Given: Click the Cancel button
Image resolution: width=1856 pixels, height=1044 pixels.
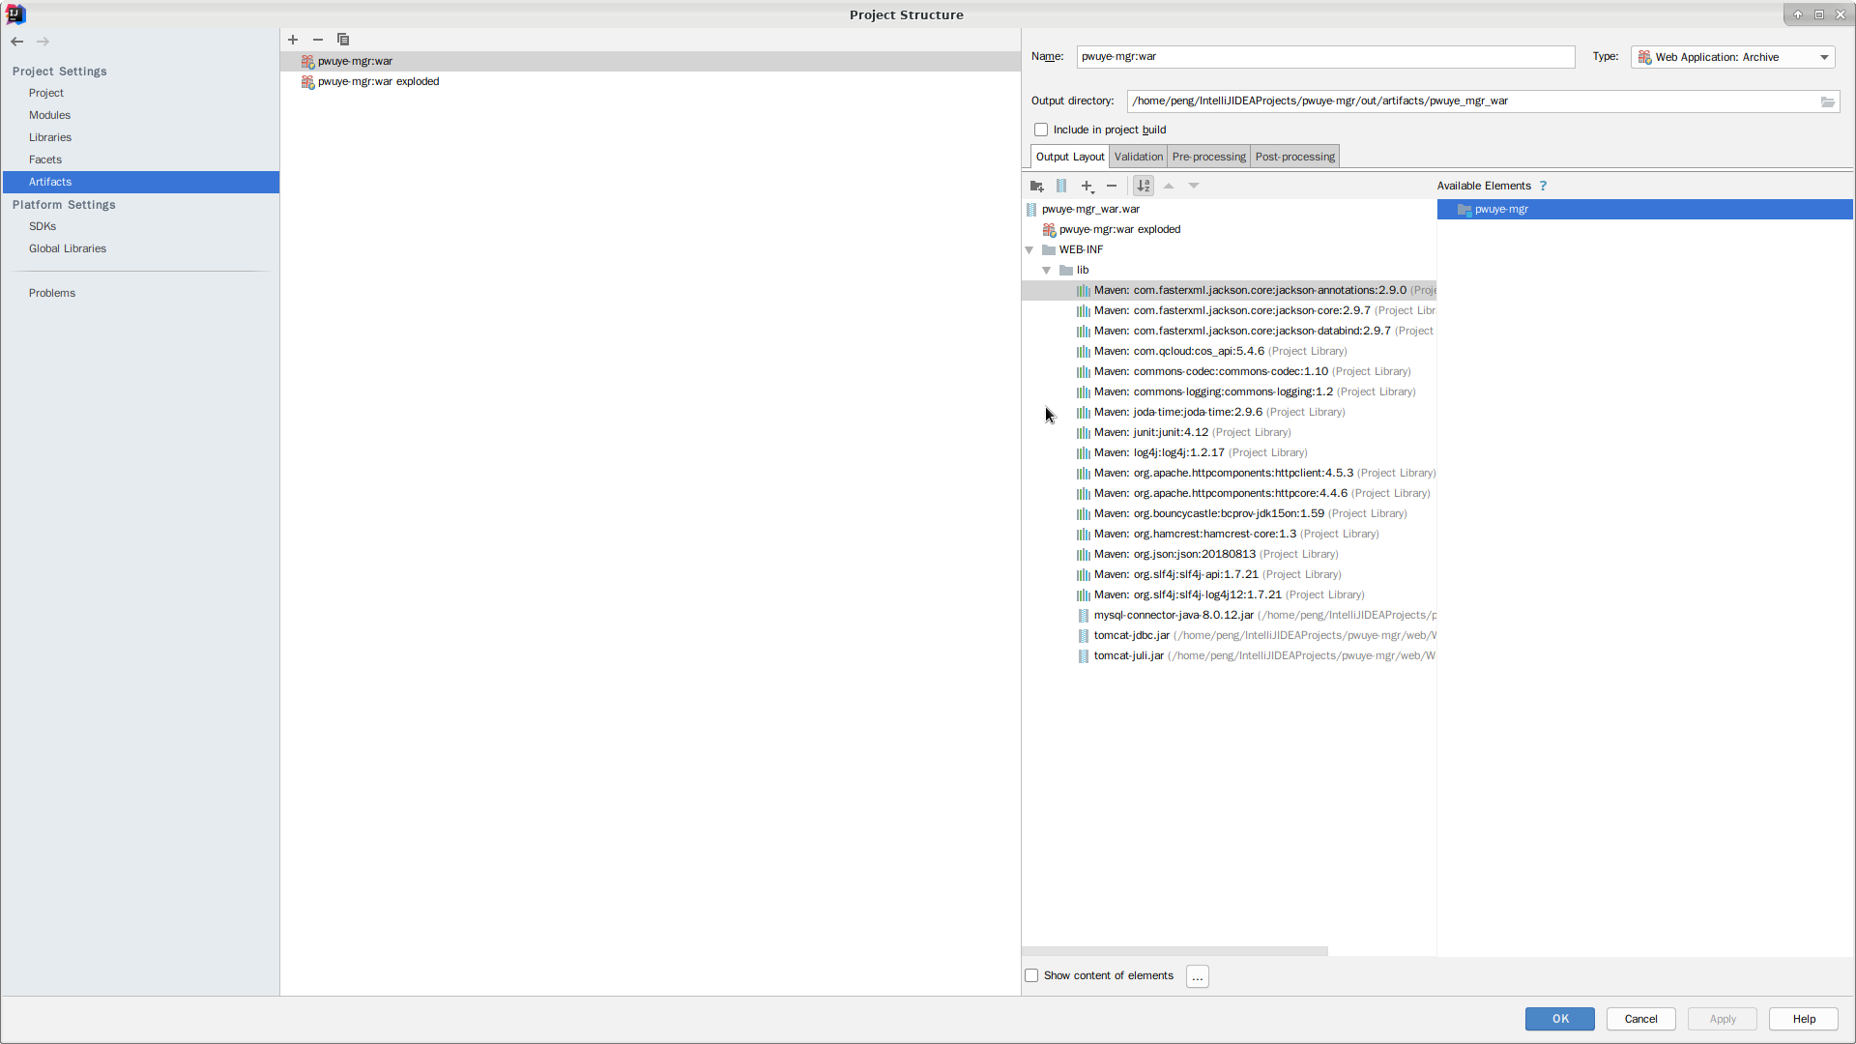Looking at the screenshot, I should coord(1641,1019).
